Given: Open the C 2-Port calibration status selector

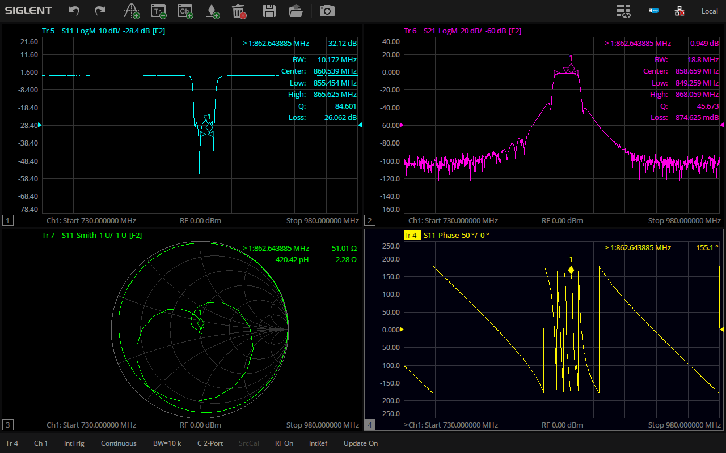Looking at the screenshot, I should 210,443.
